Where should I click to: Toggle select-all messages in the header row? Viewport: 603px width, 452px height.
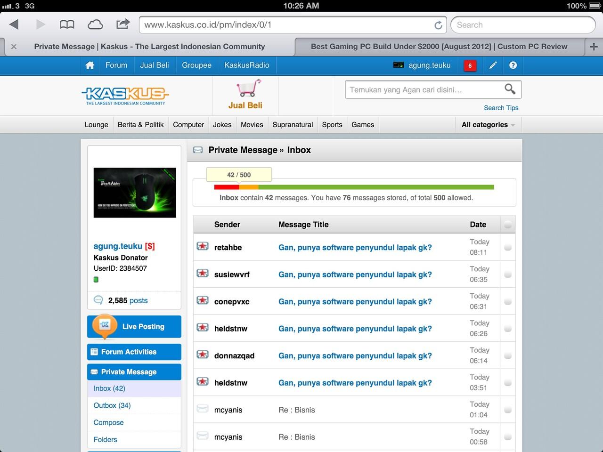point(508,225)
